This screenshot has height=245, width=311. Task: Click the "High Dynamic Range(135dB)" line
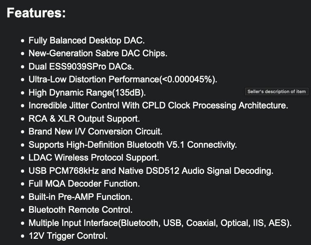[x=87, y=92]
